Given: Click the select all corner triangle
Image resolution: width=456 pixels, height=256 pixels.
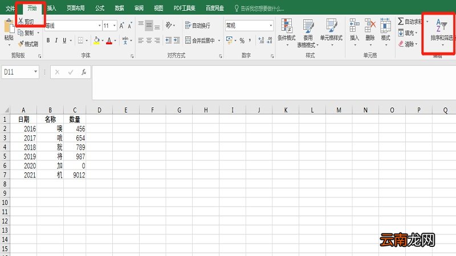Looking at the screenshot, I should (x=6, y=110).
